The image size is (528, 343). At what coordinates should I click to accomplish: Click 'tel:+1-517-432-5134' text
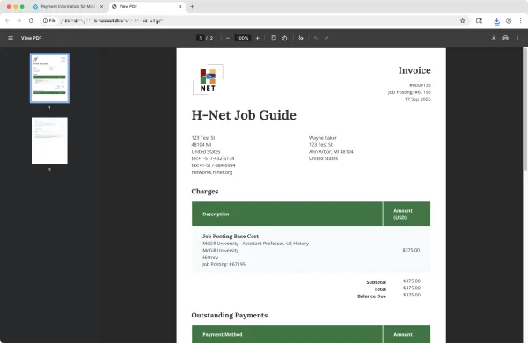pos(213,158)
